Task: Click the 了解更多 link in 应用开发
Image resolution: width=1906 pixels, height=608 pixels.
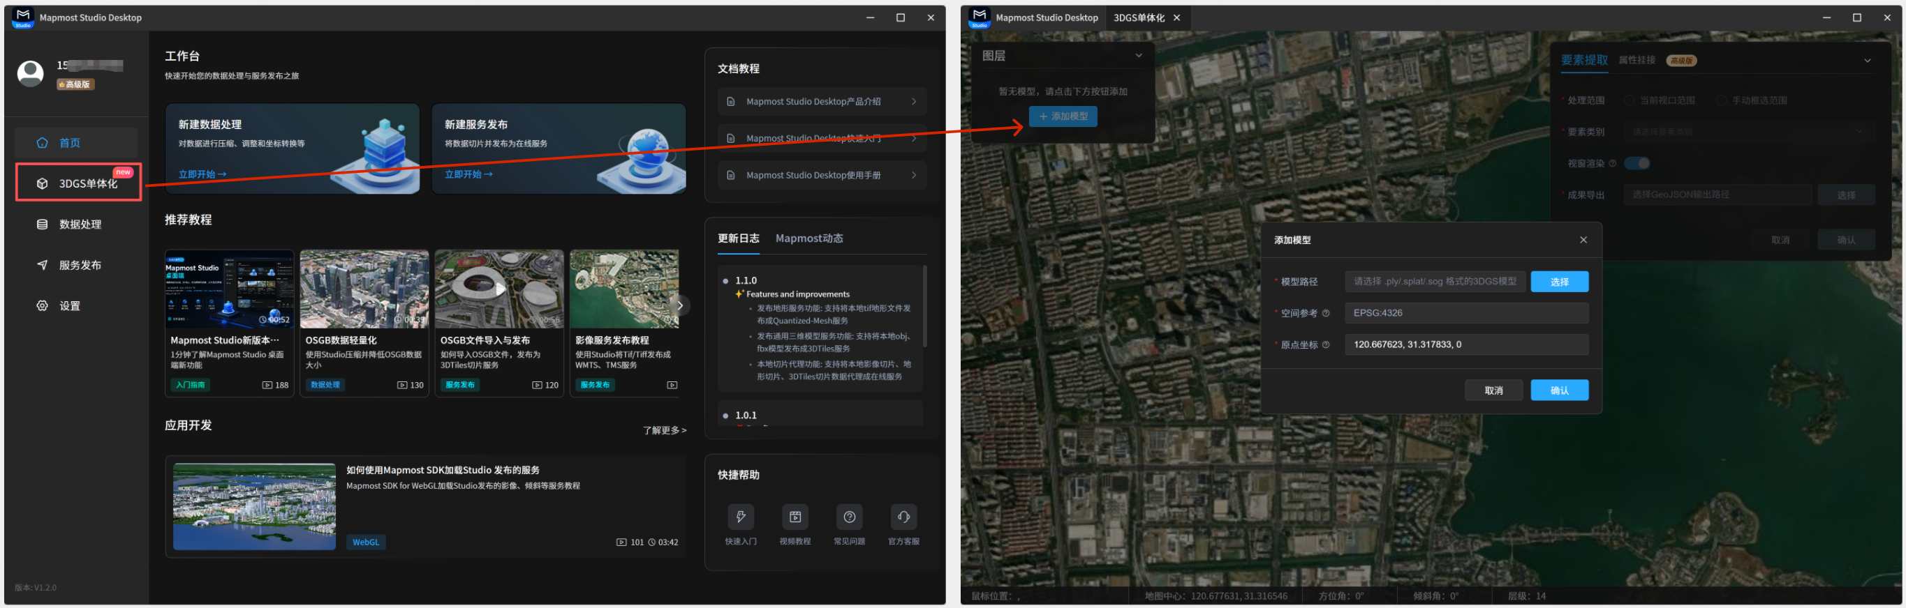Action: [x=665, y=431]
